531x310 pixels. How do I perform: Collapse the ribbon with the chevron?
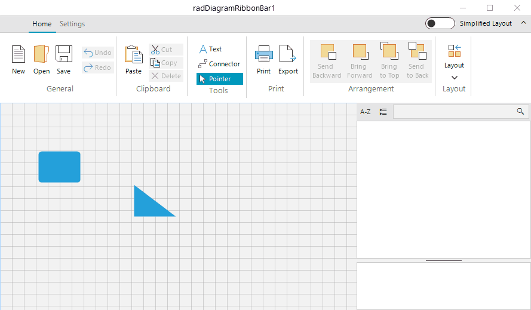point(523,23)
